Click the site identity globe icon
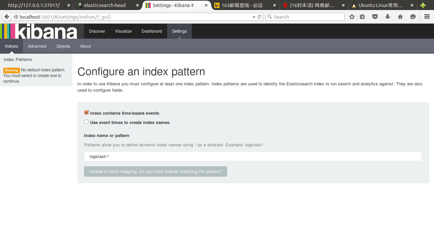This screenshot has width=434, height=248. click(x=16, y=17)
